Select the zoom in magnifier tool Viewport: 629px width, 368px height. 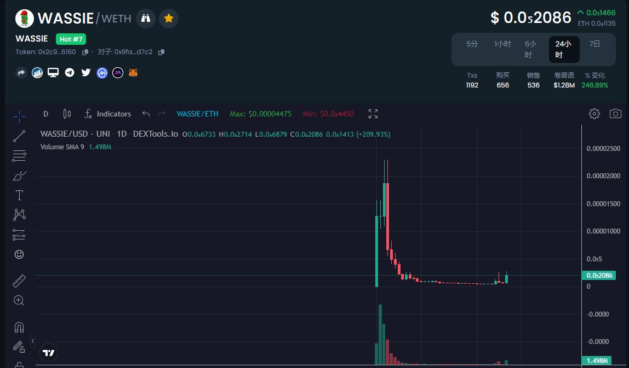[19, 300]
